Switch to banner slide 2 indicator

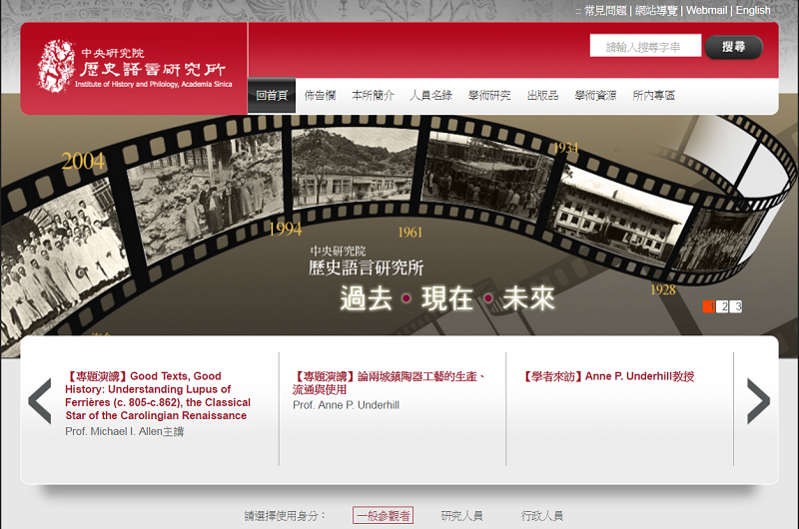tap(723, 306)
